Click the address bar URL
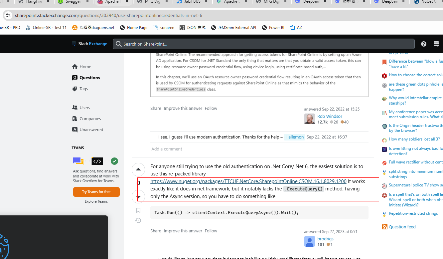The height and width of the screenshot is (259, 443). [x=108, y=15]
